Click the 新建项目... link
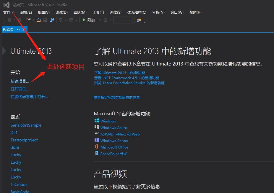This screenshot has width=274, height=193. tap(20, 81)
